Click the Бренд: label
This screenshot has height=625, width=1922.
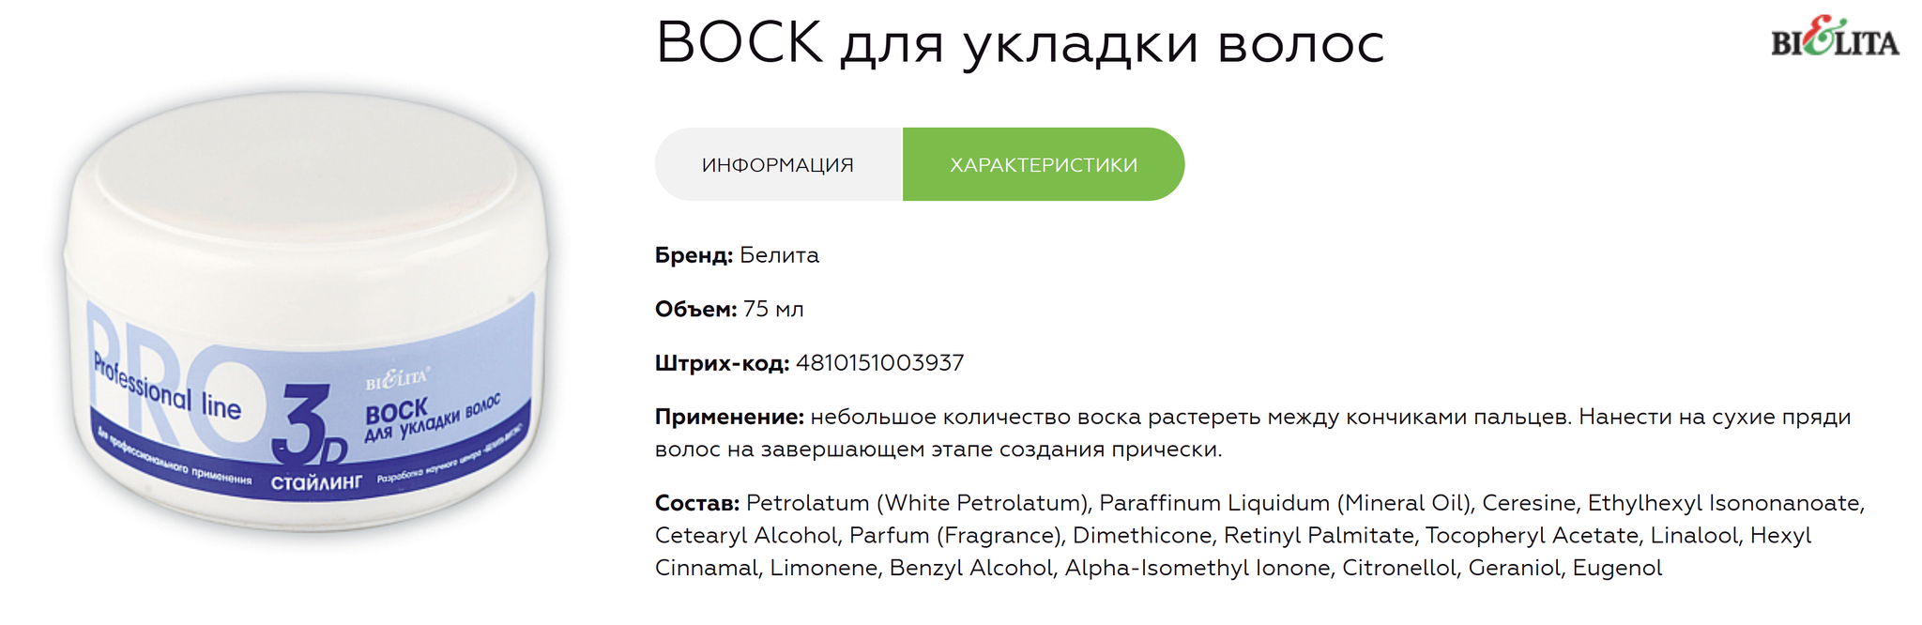[694, 255]
